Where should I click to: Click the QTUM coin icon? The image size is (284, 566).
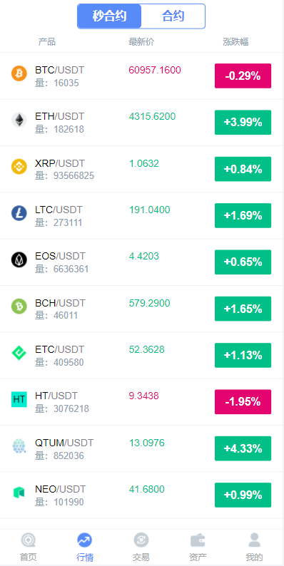[x=19, y=446]
